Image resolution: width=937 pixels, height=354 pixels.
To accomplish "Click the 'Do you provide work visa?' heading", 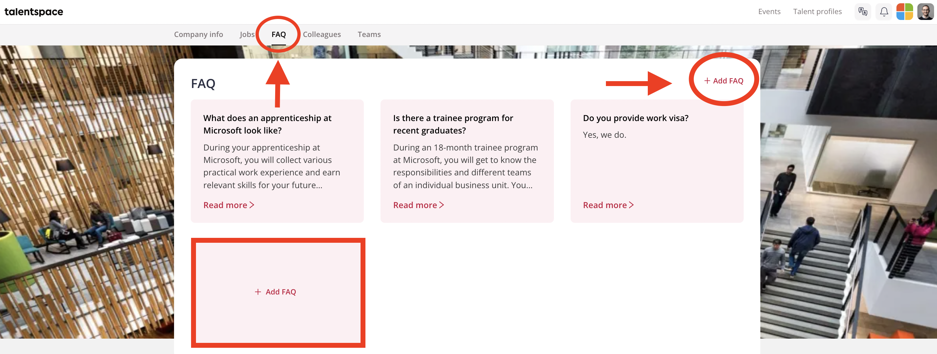I will coord(635,118).
